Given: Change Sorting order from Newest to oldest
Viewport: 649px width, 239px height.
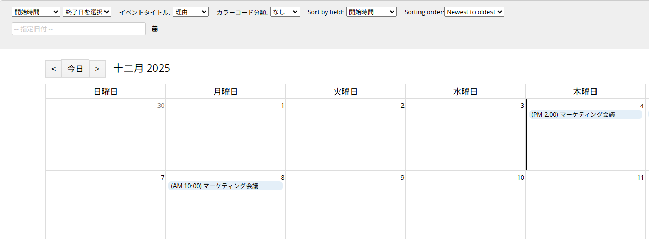Looking at the screenshot, I should [474, 12].
